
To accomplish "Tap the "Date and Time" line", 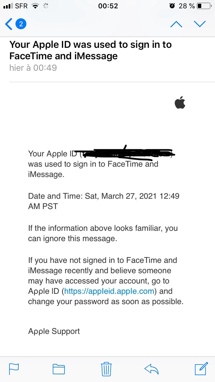I will (103, 196).
